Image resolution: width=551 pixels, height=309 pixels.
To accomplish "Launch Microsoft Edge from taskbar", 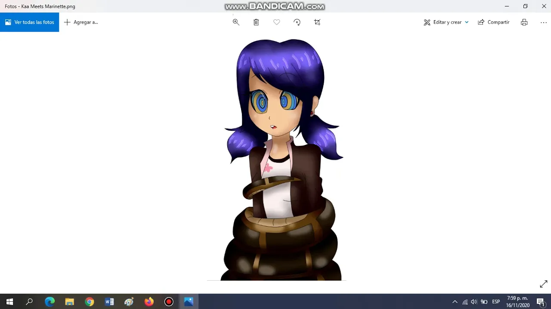I will (50, 302).
